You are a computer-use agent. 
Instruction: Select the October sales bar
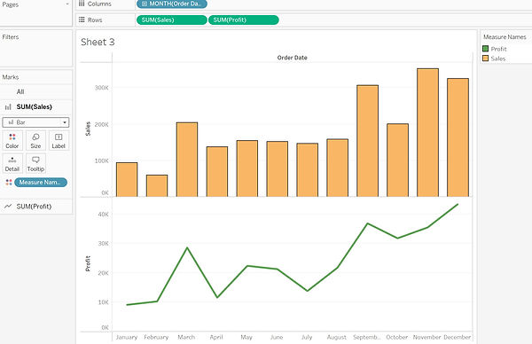pos(397,160)
